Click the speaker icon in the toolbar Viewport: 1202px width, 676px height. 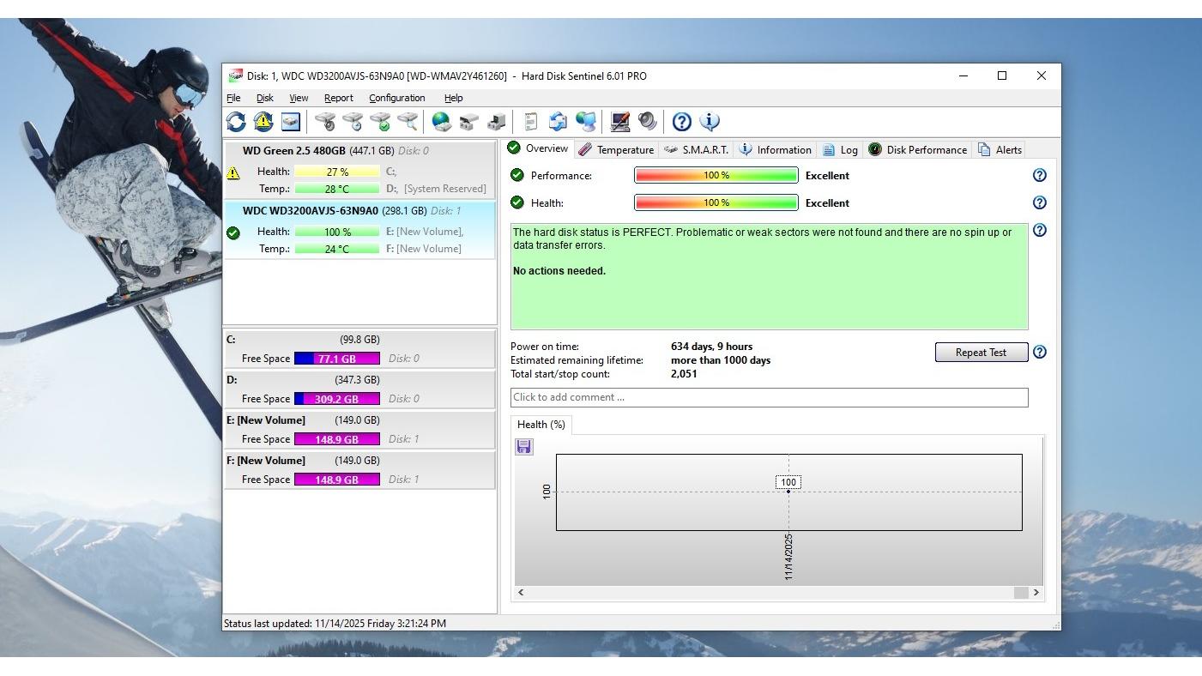click(647, 122)
